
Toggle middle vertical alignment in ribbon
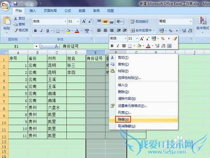coord(105,21)
